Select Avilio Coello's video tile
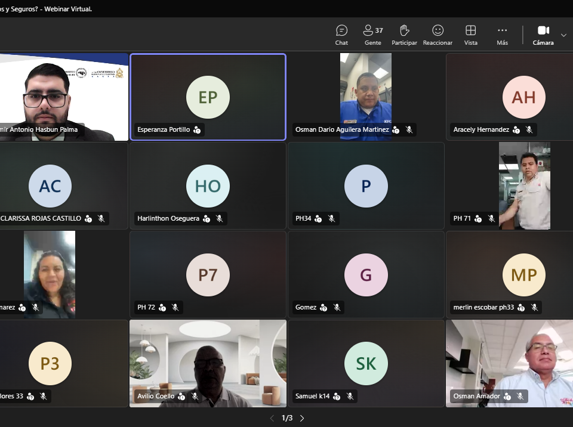The image size is (573, 427). pos(208,363)
